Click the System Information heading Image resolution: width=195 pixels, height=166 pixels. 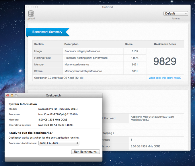point(23,104)
